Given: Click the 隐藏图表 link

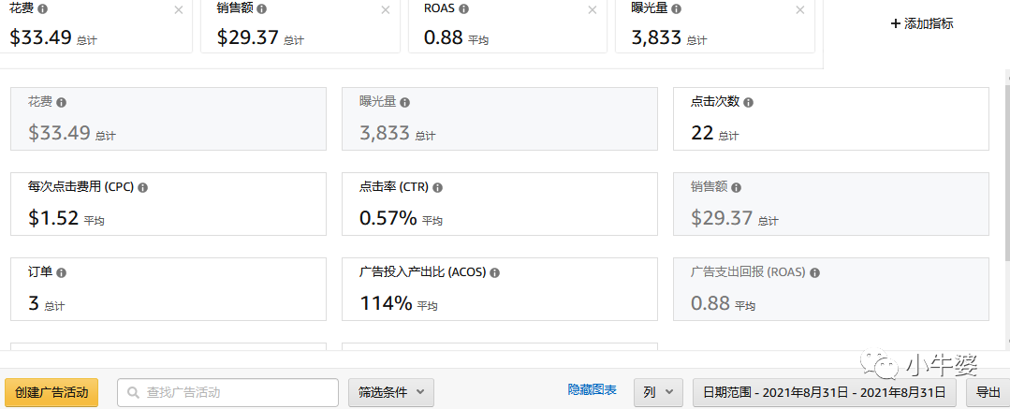Looking at the screenshot, I should 592,389.
